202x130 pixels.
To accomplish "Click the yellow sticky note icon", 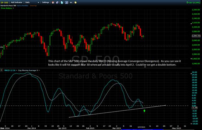I will (x=76, y=3).
